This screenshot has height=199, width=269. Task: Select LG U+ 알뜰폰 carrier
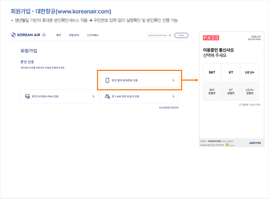coord(250,91)
